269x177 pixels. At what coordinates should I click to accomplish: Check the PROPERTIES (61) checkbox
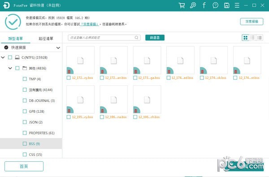tap(25, 133)
